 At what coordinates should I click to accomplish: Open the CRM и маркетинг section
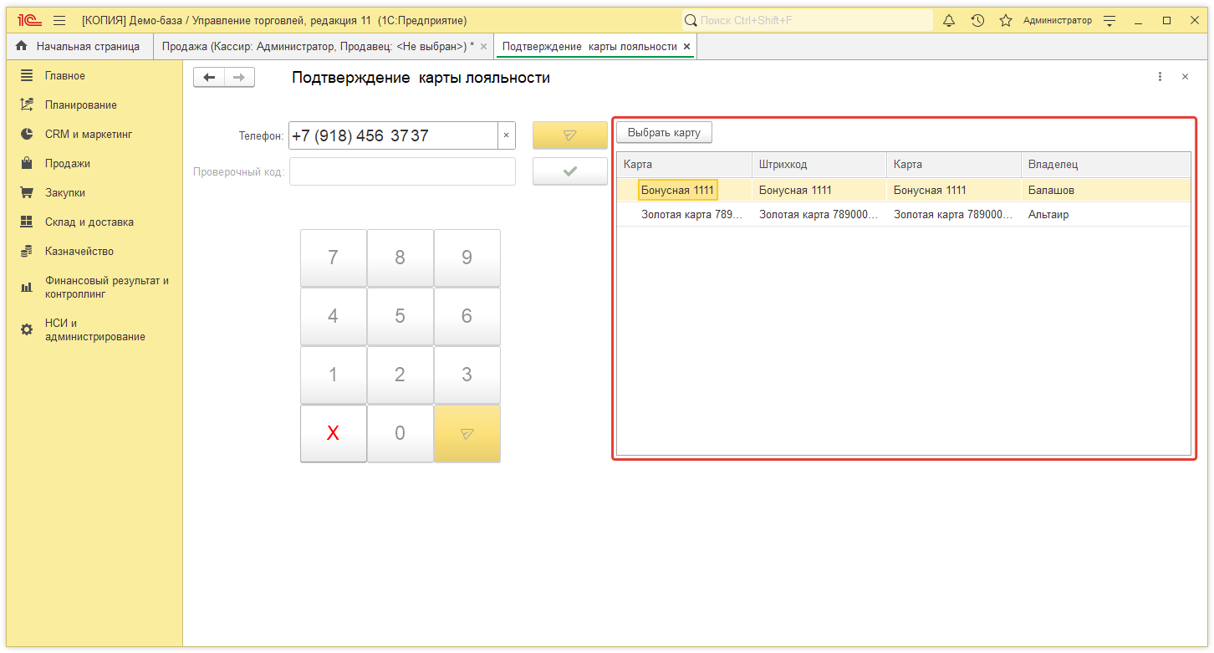pos(88,134)
